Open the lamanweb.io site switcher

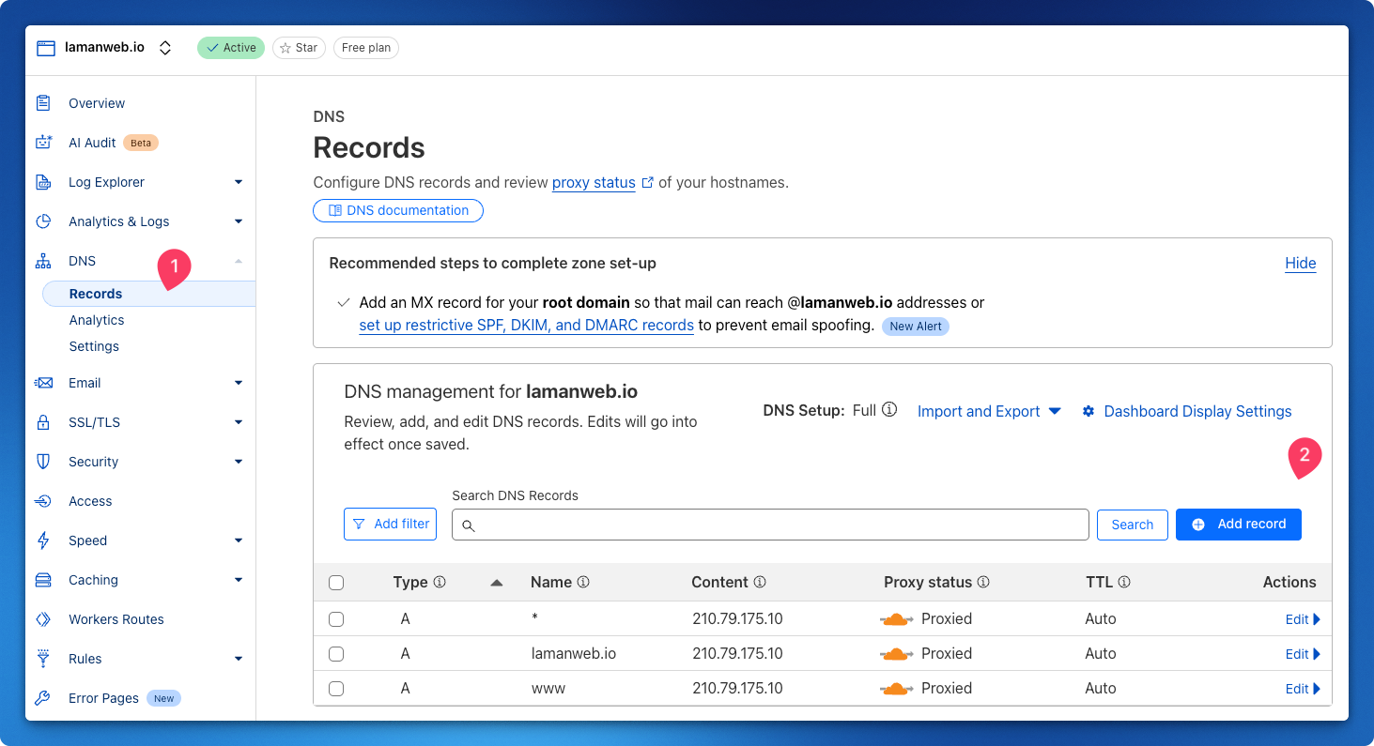pos(165,48)
